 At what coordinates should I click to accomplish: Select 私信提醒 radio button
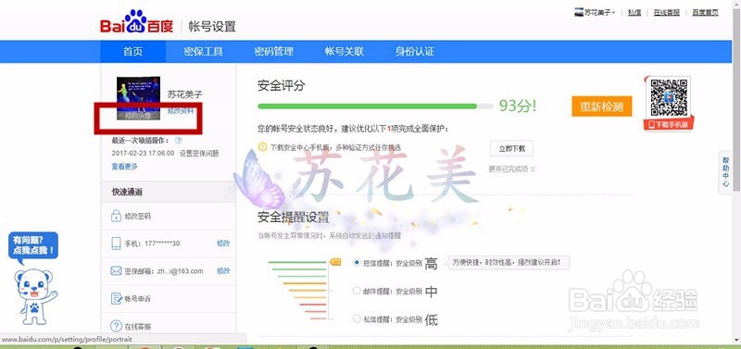357,319
